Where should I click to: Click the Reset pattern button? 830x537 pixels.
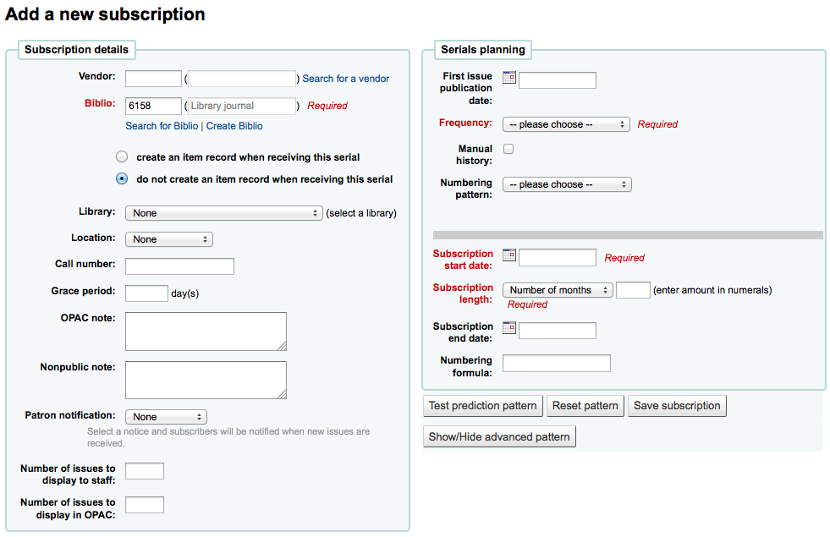[x=585, y=406]
